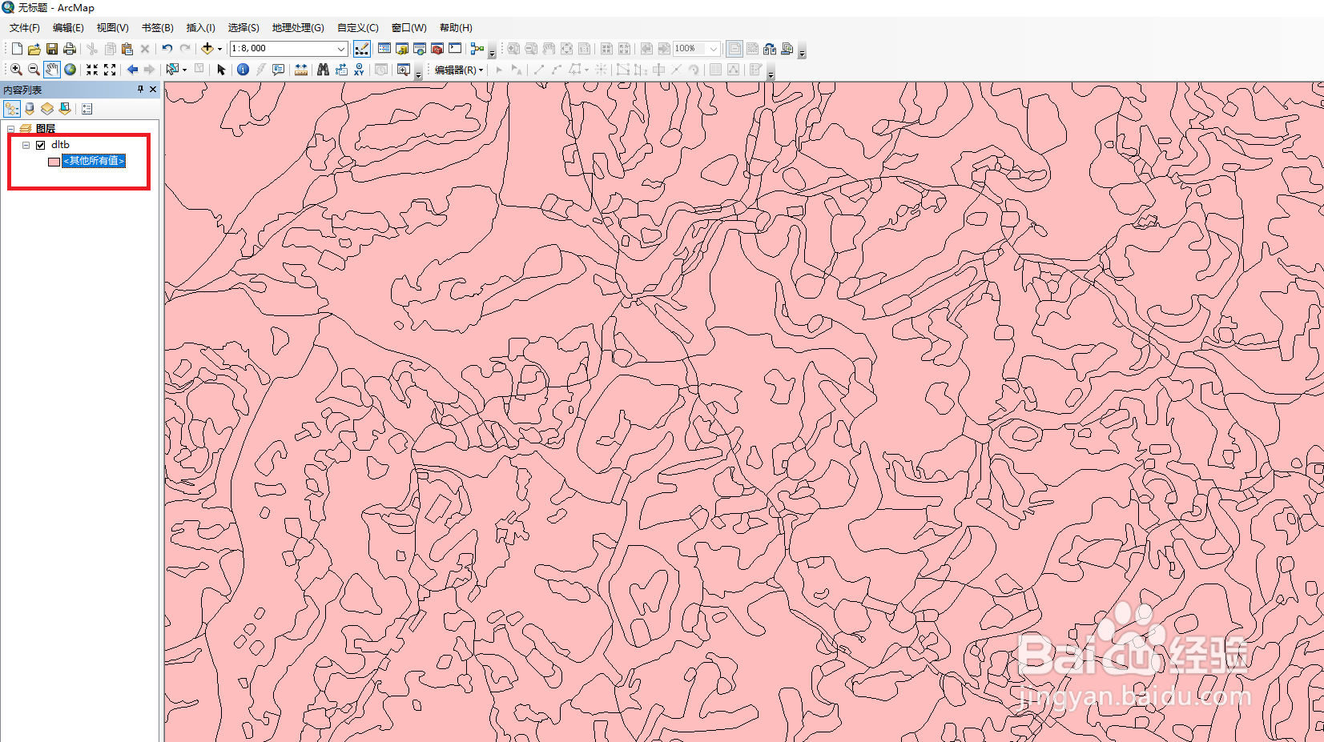Open the 选择(S) menu

click(x=243, y=28)
